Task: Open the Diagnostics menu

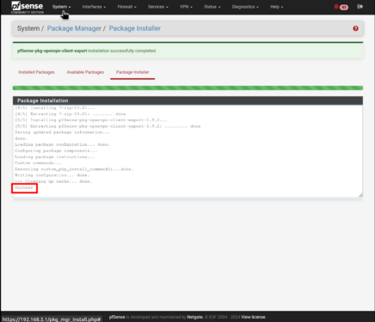Action: pyautogui.click(x=245, y=7)
